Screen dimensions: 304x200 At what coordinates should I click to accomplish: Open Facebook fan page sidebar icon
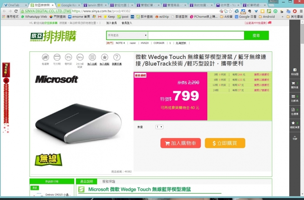[295, 72]
